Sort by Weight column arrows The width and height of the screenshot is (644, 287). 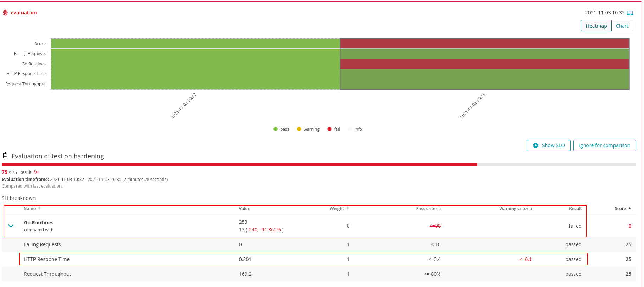point(348,208)
